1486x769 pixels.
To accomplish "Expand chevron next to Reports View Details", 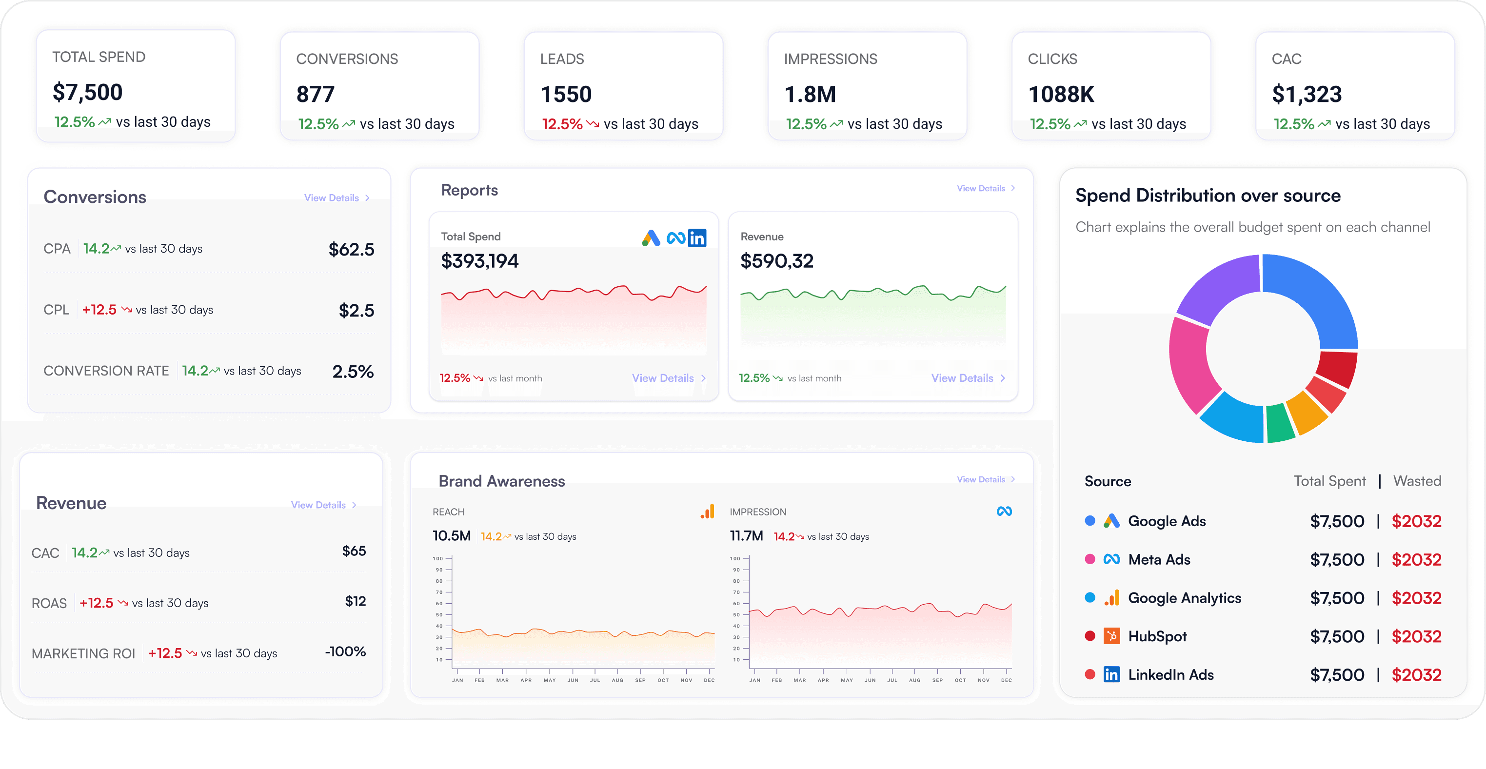I will tap(1013, 188).
